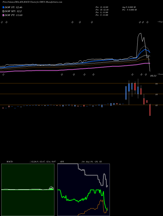Click the white DOW MT legend square
Image resolution: width=163 pixels, height=216 pixels.
(3, 11)
